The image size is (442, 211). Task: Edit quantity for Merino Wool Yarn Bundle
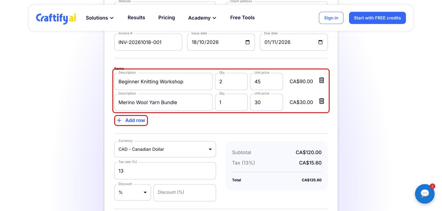(x=231, y=102)
